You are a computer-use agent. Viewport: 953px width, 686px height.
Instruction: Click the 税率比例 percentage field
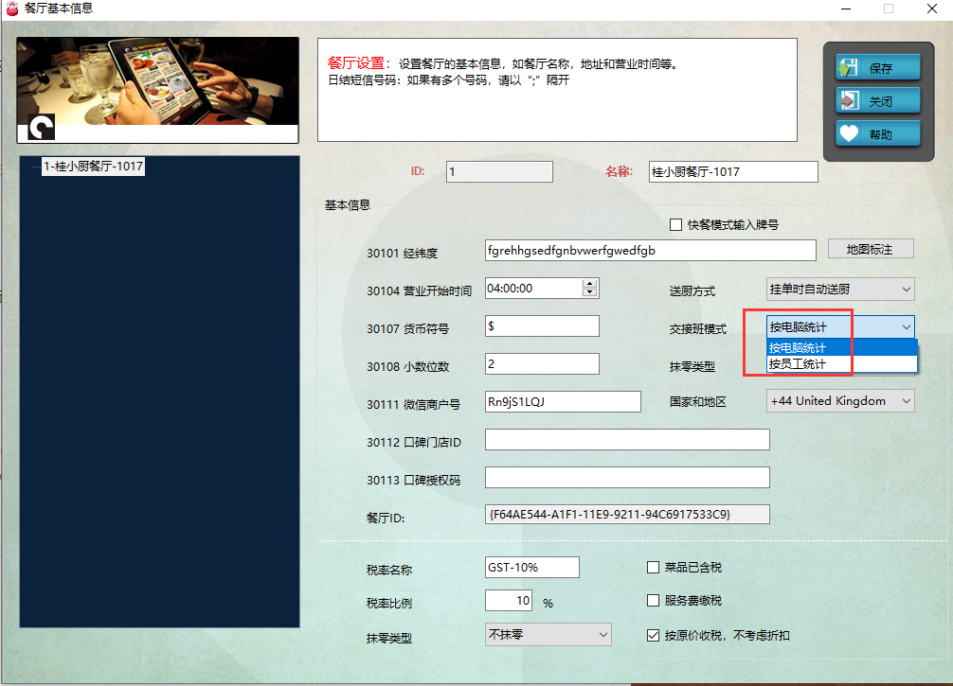[509, 601]
